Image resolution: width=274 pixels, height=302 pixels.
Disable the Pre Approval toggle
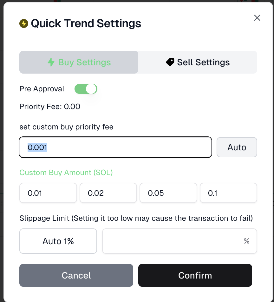click(x=86, y=89)
